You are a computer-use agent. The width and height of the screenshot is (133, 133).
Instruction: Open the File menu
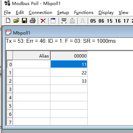tap(7, 13)
